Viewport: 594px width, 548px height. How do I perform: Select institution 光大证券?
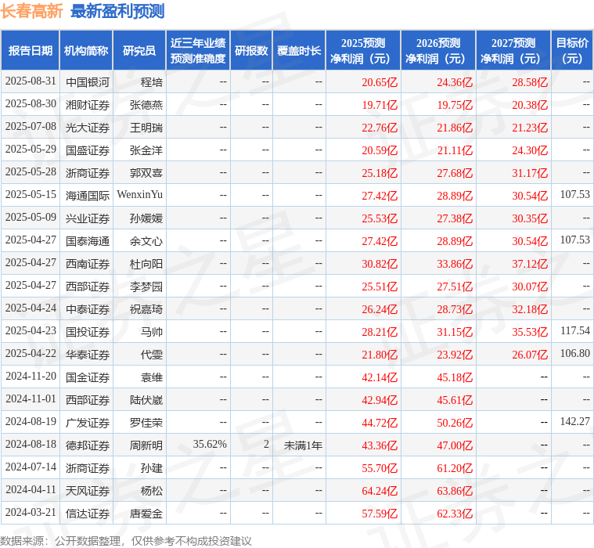click(88, 128)
